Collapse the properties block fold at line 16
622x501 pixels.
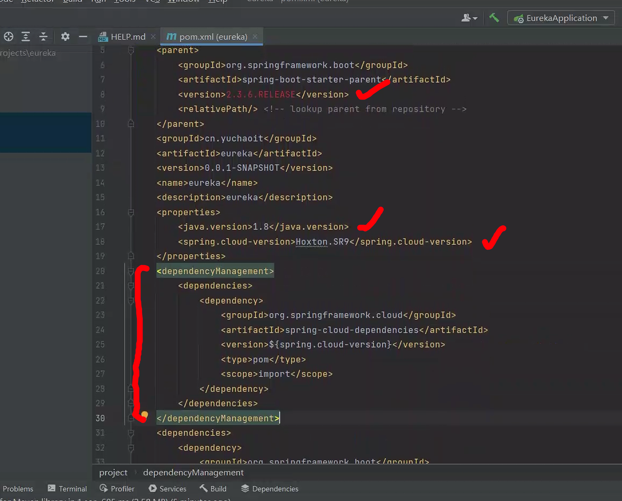pyautogui.click(x=131, y=212)
